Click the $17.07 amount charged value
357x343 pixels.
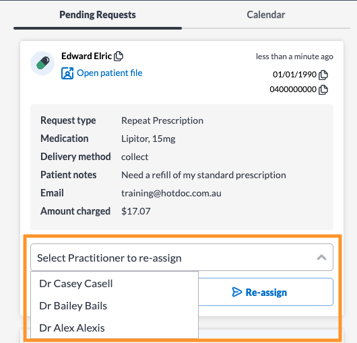click(135, 211)
